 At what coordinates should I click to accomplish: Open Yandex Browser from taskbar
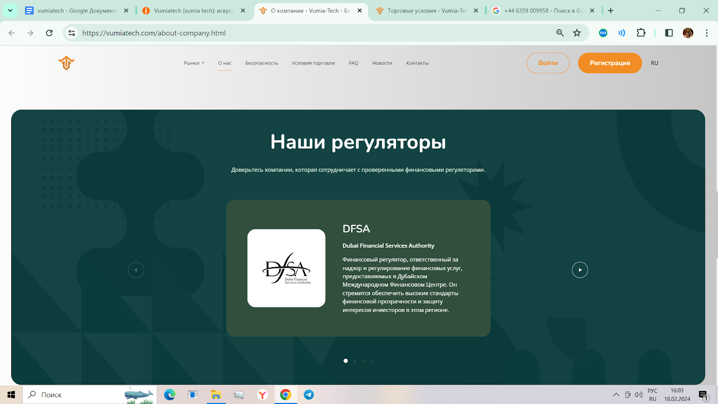pos(262,395)
